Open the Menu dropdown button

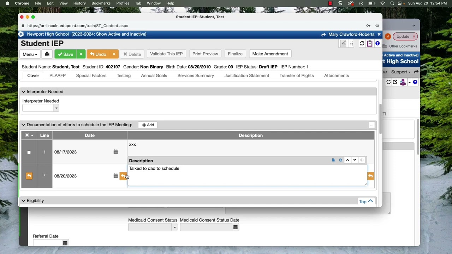pyautogui.click(x=30, y=54)
